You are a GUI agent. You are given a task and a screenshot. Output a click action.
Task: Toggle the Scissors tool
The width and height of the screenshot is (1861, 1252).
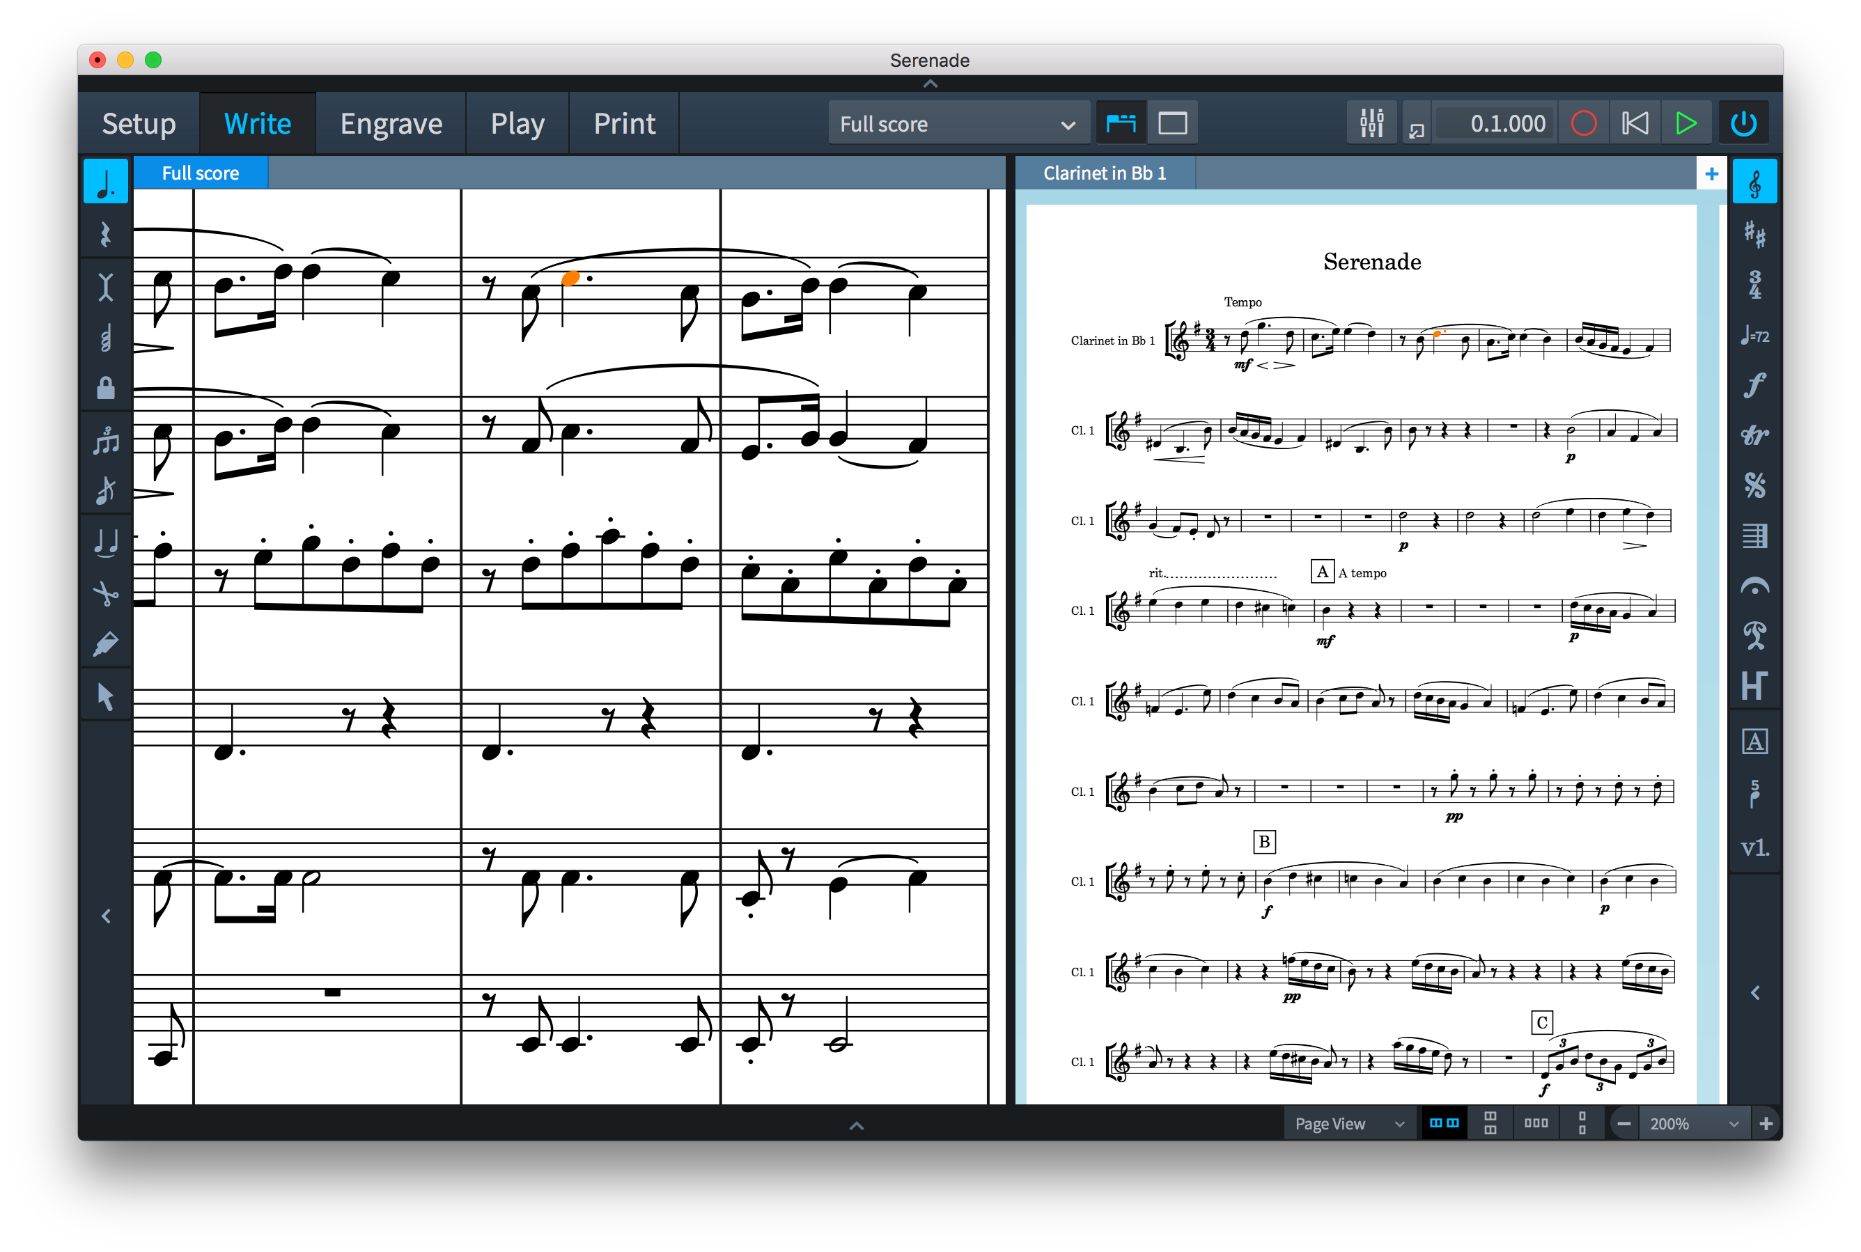coord(105,593)
